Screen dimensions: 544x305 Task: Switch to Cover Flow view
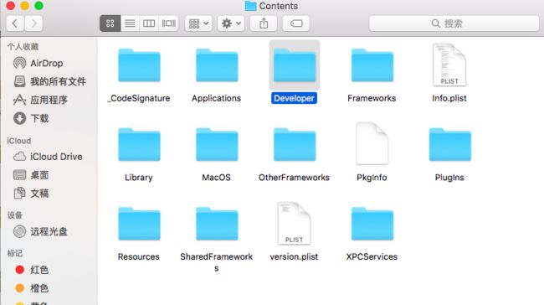168,23
